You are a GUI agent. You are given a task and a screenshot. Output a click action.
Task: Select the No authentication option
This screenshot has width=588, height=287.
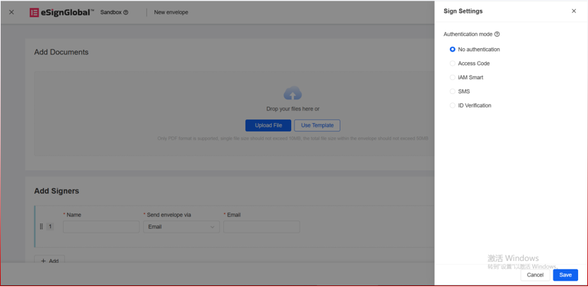[453, 49]
